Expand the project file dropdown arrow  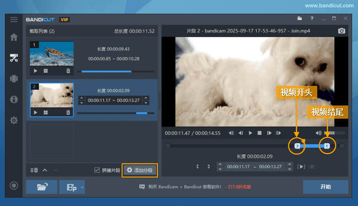point(82,187)
